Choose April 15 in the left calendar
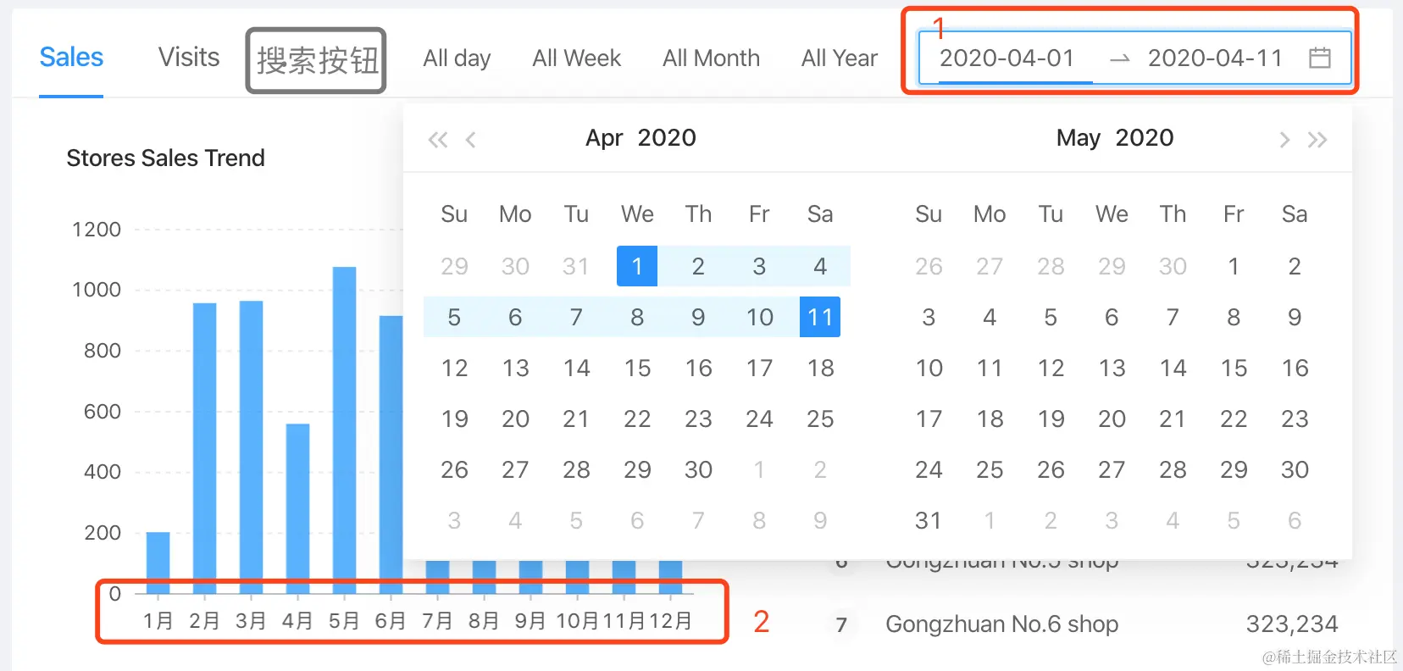 637,368
